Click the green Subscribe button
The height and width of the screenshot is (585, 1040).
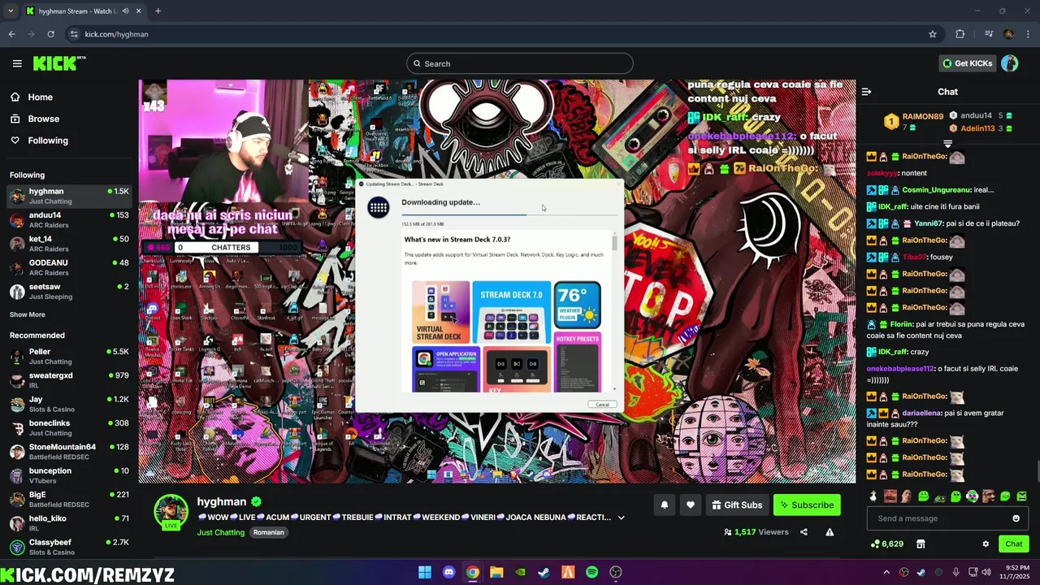pyautogui.click(x=807, y=505)
